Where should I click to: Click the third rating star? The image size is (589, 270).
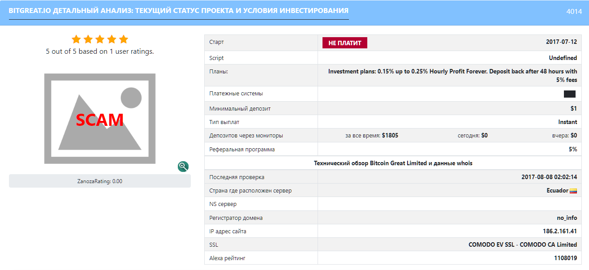[100, 39]
